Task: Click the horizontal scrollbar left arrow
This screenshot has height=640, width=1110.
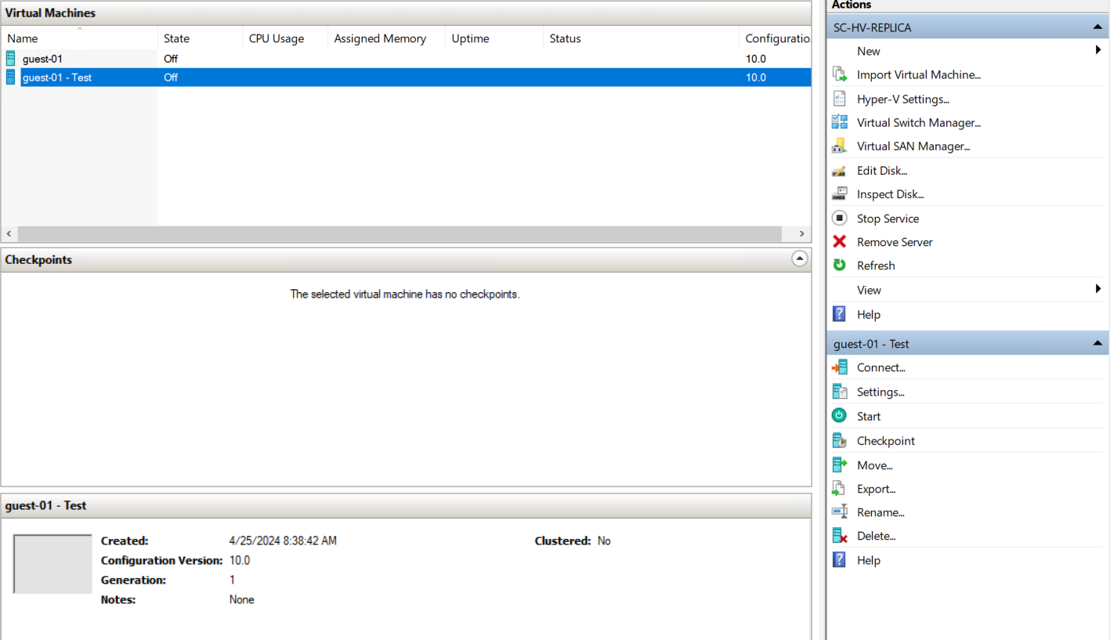Action: coord(9,233)
